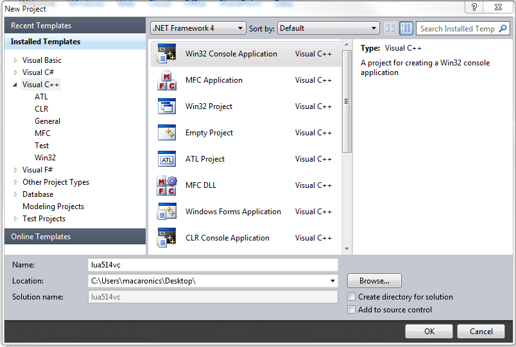Image resolution: width=516 pixels, height=347 pixels.
Task: Click the Empty Project template name
Action: tap(209, 133)
